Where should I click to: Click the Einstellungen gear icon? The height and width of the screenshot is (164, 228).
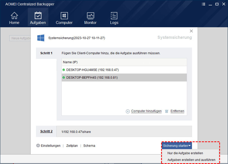pyautogui.click(x=38, y=145)
